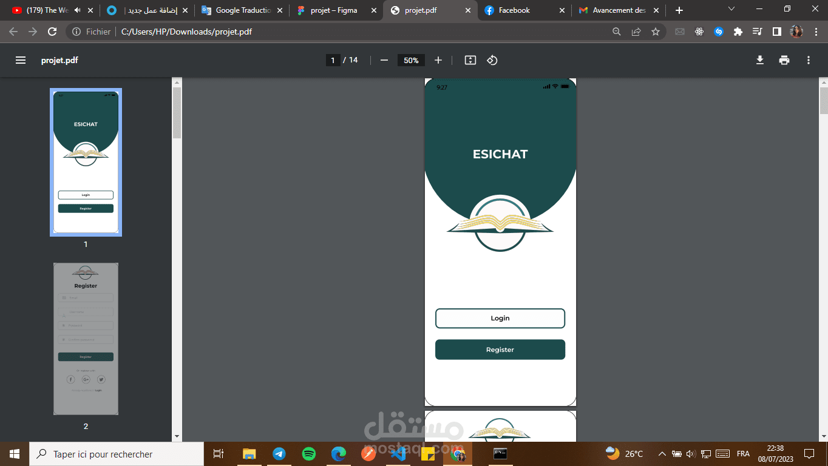Image resolution: width=828 pixels, height=466 pixels.
Task: Click the main document vertical scrollbar
Action: 824,100
